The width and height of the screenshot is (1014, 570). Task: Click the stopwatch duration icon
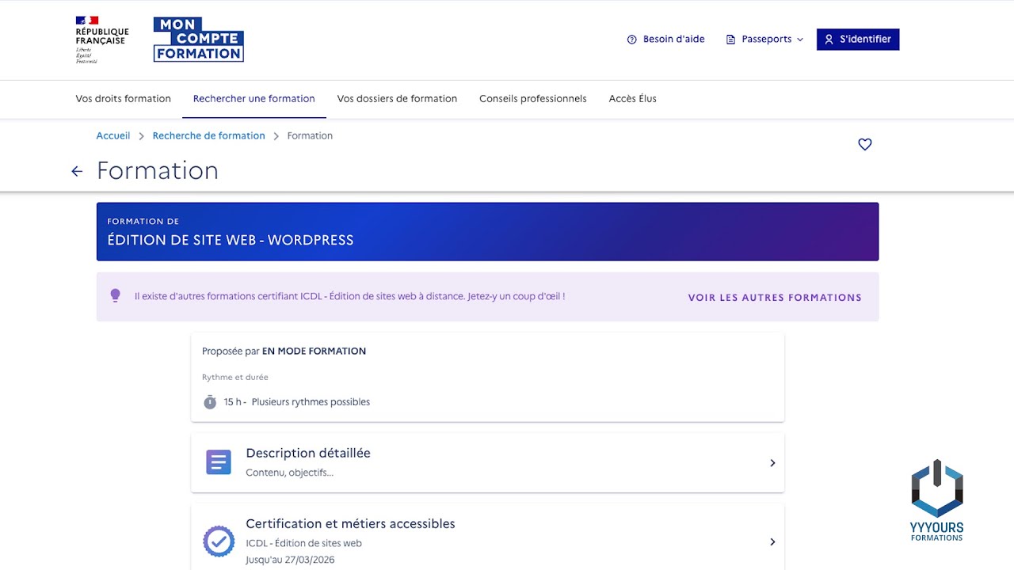[210, 402]
